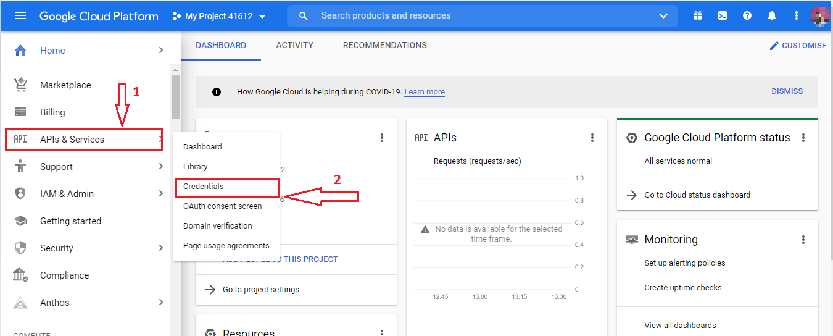Switch to the DASHBOARD tab
This screenshot has height=336, width=833.
[x=221, y=46]
